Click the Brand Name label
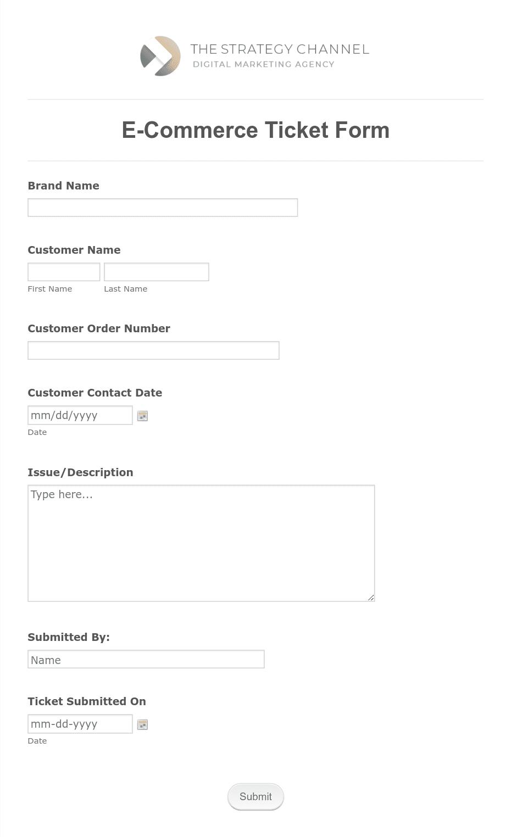Viewport: 511px width, 837px height. coord(64,186)
